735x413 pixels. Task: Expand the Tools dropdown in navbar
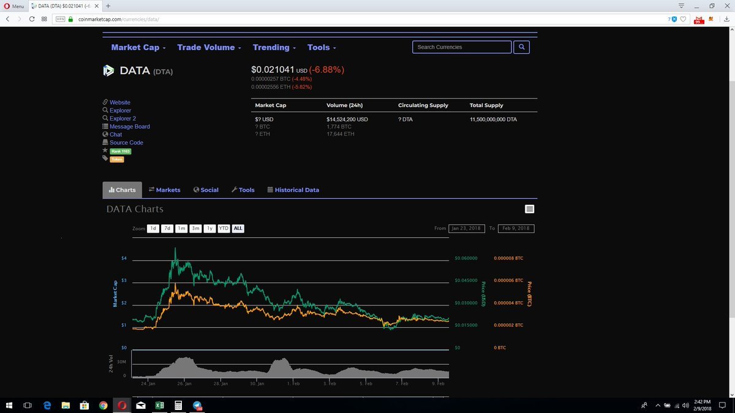322,47
